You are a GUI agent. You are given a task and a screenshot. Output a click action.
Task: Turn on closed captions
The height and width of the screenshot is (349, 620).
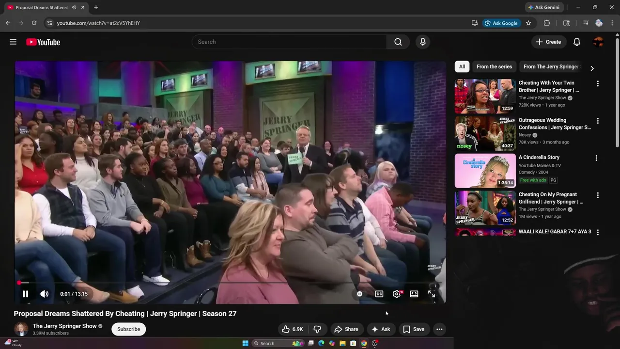click(379, 294)
